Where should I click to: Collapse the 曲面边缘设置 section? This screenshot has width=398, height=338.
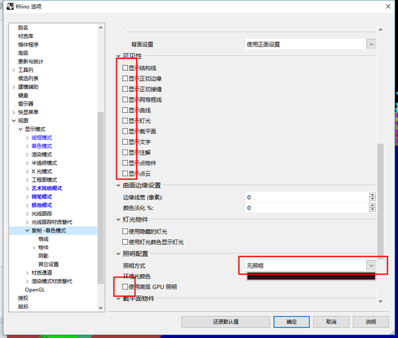click(x=118, y=185)
